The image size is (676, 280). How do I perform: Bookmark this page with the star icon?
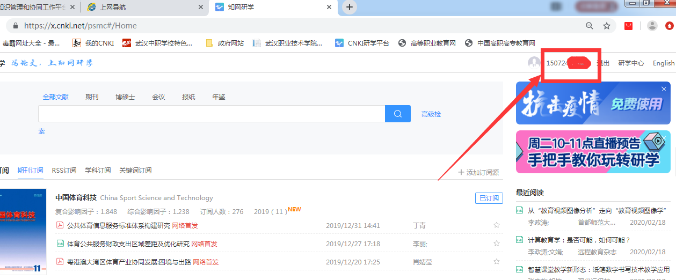(x=607, y=26)
